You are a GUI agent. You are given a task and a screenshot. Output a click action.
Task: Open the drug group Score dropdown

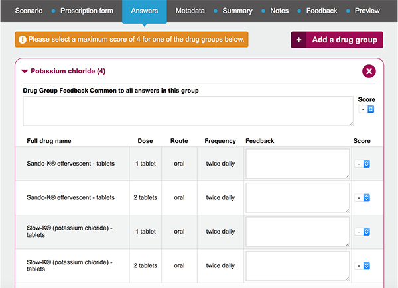pos(366,109)
